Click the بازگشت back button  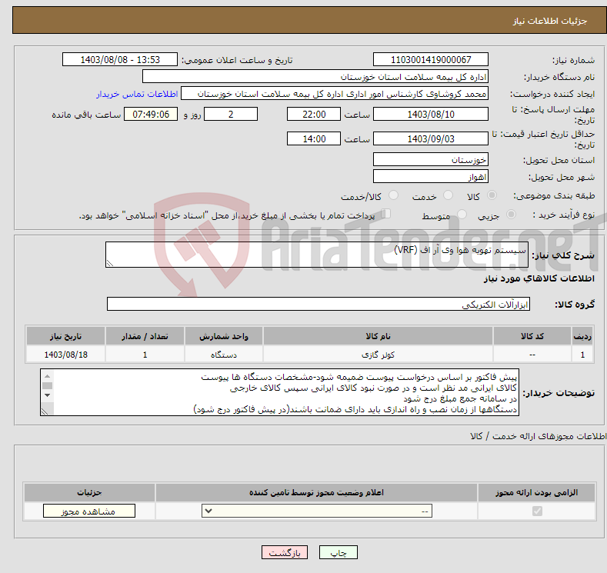(285, 552)
